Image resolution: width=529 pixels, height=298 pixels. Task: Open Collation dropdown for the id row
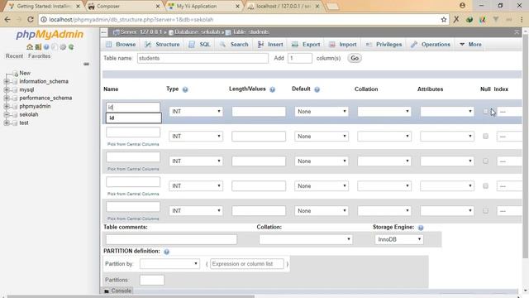click(x=384, y=112)
